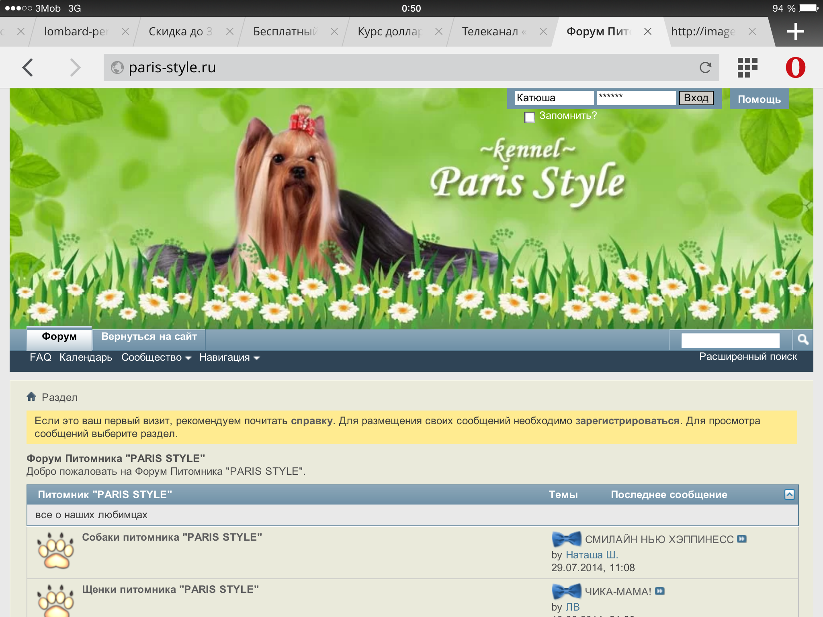
Task: Click the Раздел breadcrumb link
Action: click(x=59, y=397)
